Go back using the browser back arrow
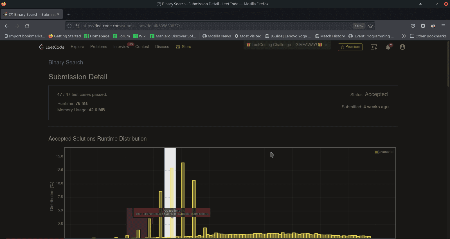The width and height of the screenshot is (450, 239). pos(7,26)
